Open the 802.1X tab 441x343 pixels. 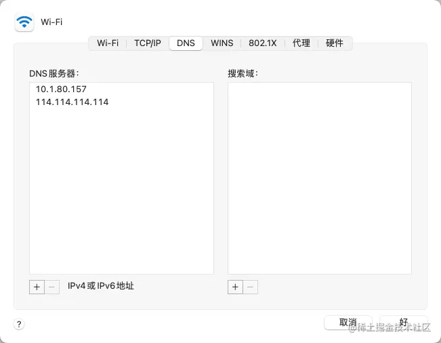(263, 43)
